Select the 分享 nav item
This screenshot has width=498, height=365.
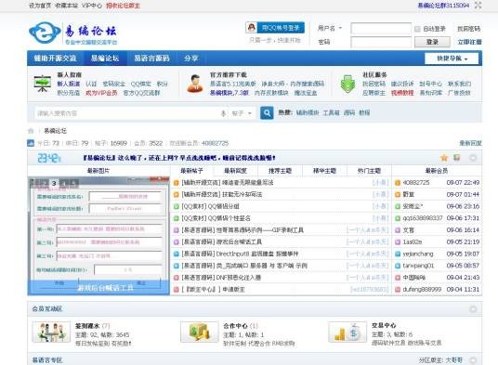point(190,59)
